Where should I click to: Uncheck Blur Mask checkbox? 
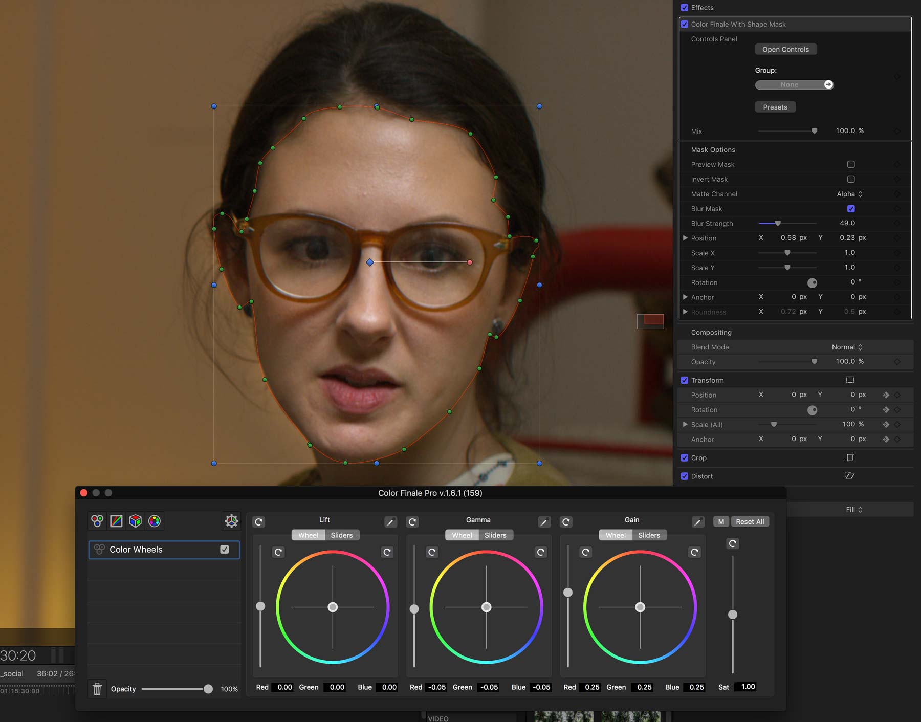[851, 209]
